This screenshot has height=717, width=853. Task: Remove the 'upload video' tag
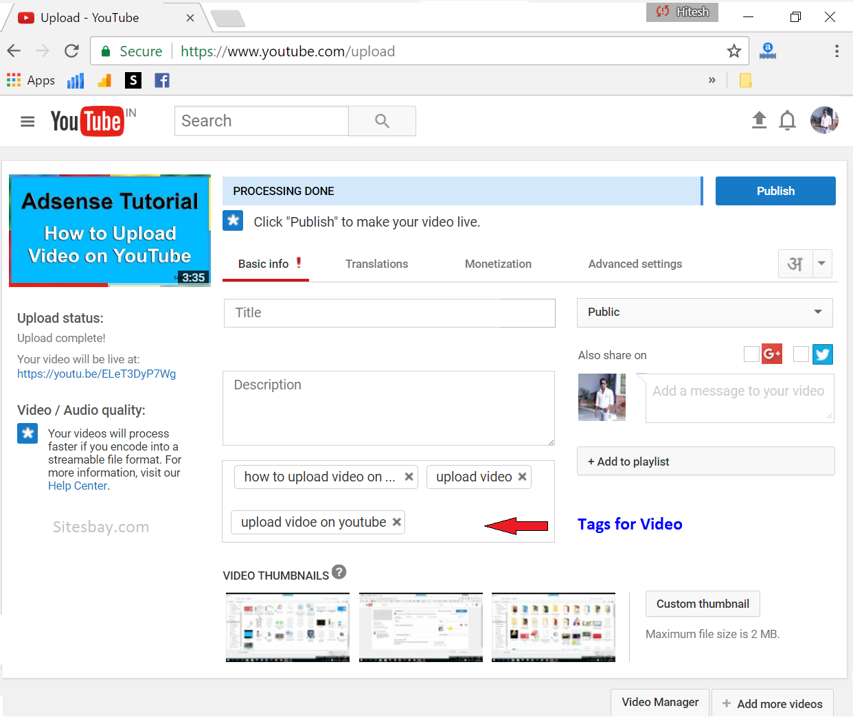pos(522,477)
